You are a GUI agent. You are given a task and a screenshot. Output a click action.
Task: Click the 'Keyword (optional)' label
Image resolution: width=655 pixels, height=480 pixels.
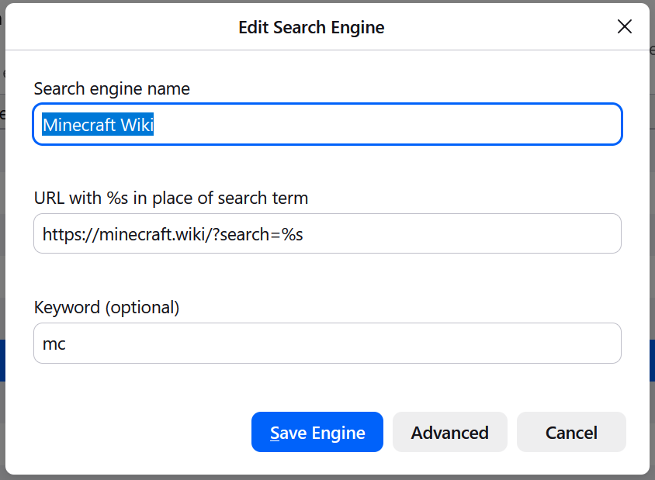[x=106, y=308]
